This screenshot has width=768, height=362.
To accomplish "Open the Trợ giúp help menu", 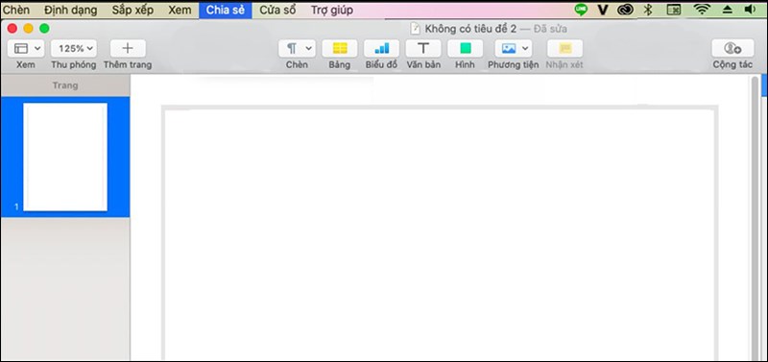I will [332, 11].
